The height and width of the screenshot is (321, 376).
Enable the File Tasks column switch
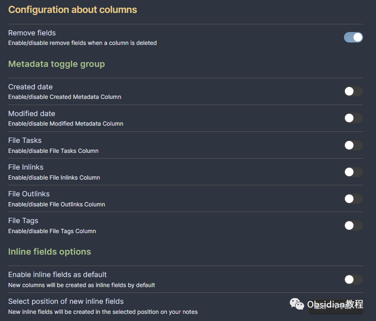(x=353, y=145)
